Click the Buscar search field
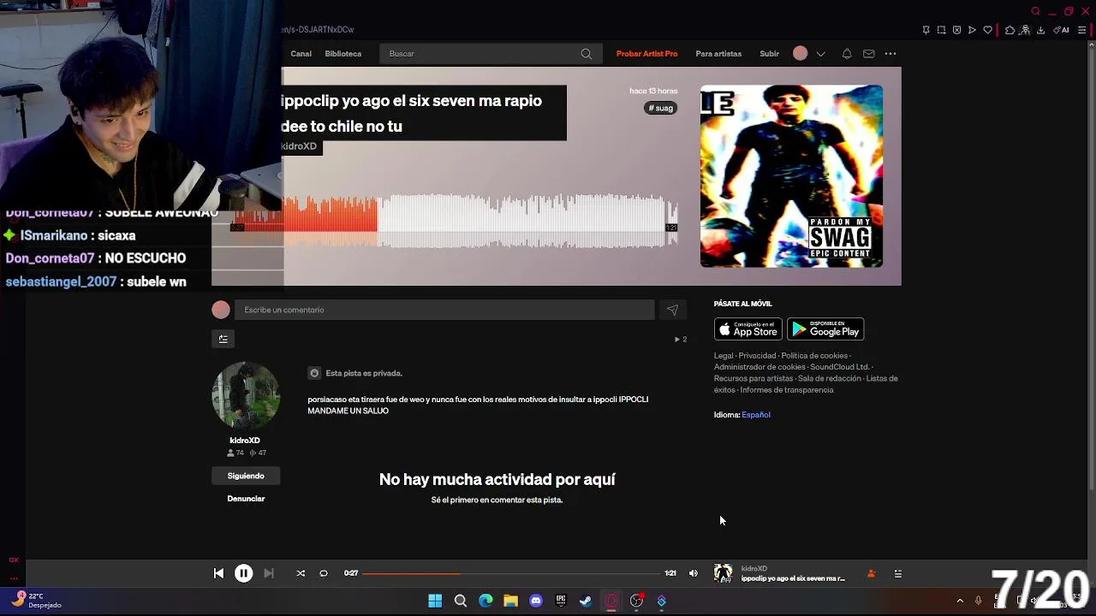 point(489,54)
